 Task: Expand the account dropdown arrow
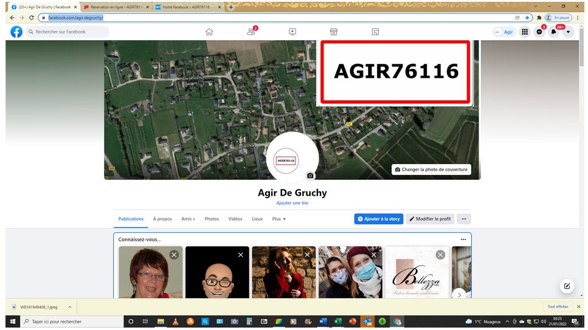(x=568, y=32)
